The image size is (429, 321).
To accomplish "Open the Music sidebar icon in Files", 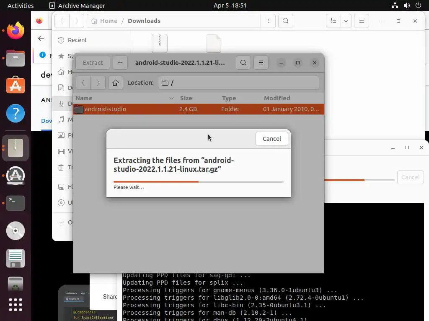I will (61, 120).
